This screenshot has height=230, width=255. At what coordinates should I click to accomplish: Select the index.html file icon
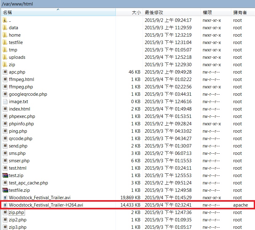point(5,109)
